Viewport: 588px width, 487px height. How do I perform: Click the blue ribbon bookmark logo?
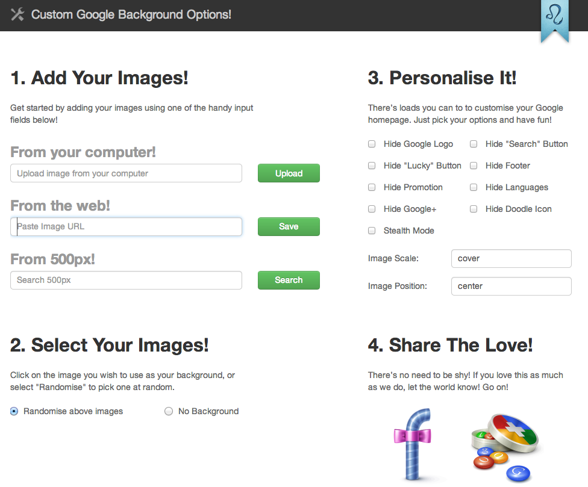(555, 21)
